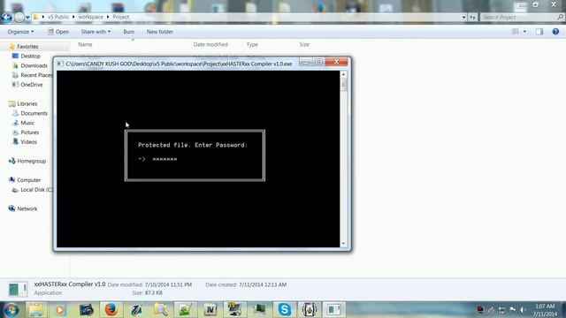Click the network tray icon
The height and width of the screenshot is (318, 566).
pos(501,310)
